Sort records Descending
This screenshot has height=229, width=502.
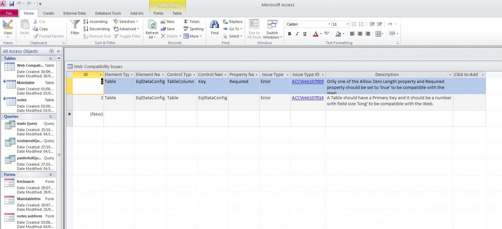pos(97,29)
